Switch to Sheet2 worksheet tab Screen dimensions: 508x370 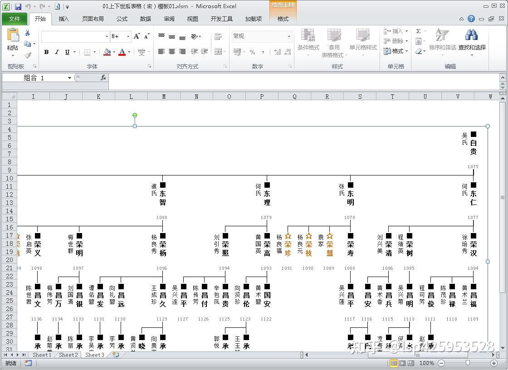[68, 355]
